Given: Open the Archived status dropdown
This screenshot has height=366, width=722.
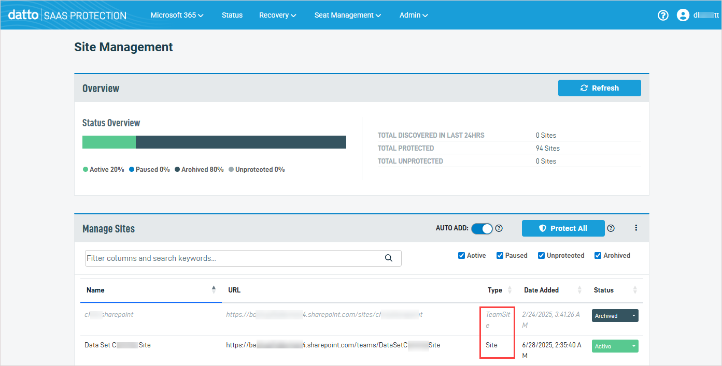Looking at the screenshot, I should pyautogui.click(x=615, y=316).
